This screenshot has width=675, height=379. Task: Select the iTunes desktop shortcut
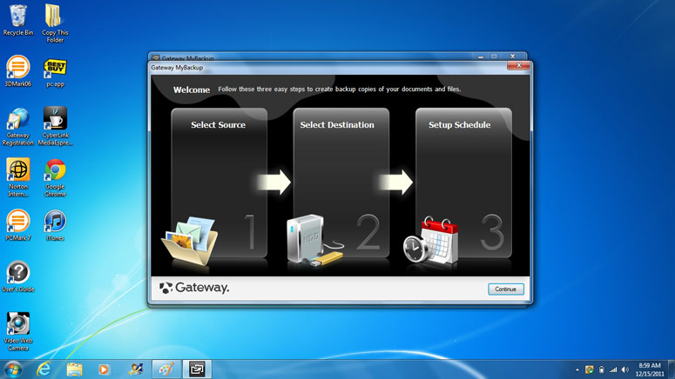55,225
